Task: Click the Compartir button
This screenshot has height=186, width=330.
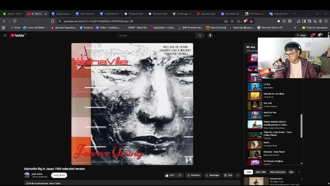Action: pos(194,175)
